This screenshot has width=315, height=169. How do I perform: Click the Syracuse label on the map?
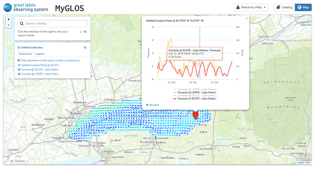[x=206, y=149]
